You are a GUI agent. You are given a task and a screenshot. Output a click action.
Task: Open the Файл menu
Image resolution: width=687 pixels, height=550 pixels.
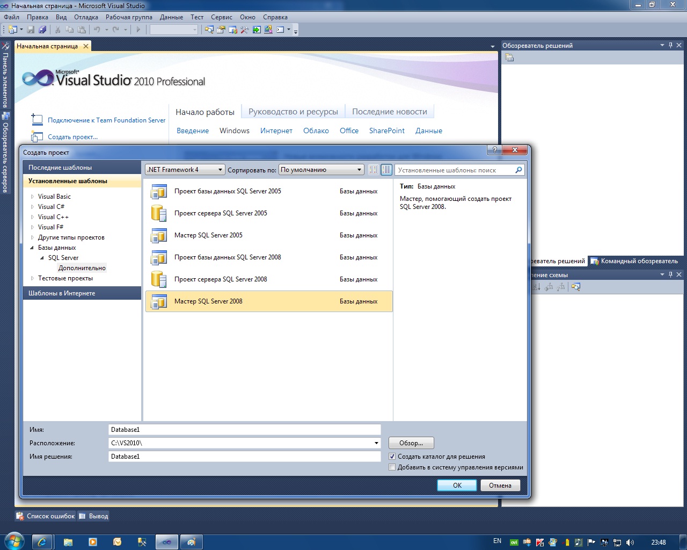(11, 17)
